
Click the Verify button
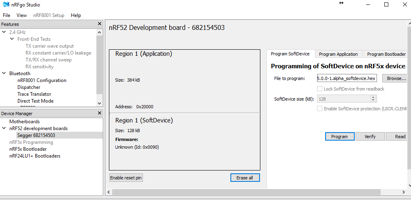click(370, 137)
